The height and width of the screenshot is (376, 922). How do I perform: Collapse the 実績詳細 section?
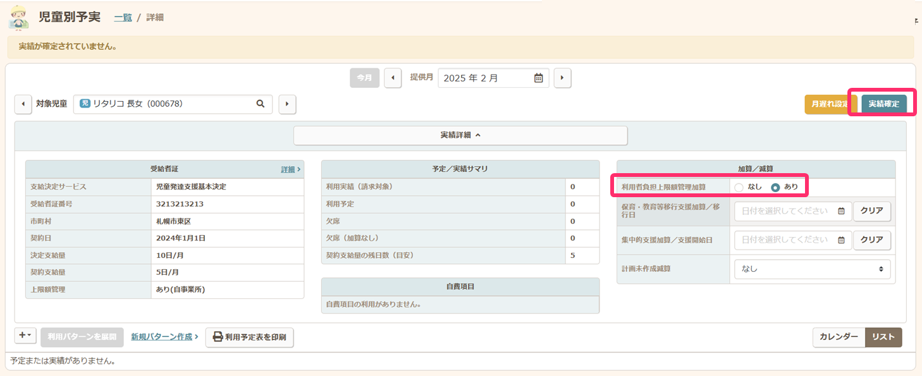coord(460,135)
